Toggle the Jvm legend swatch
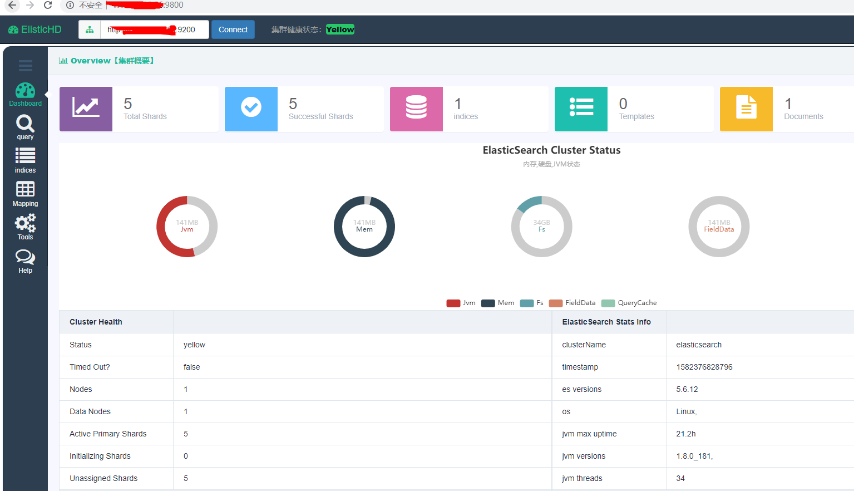Screen dimensions: 854x491 tap(453, 303)
